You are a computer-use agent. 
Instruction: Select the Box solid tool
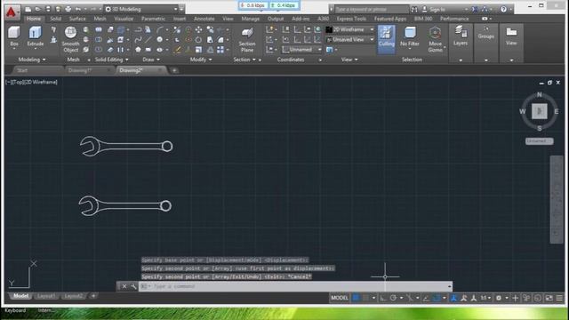coord(14,36)
